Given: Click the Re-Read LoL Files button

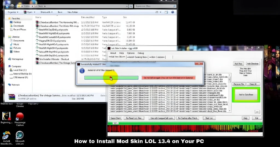Looking at the screenshot, I should tap(133, 118).
